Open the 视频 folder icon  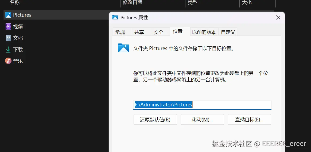pos(8,26)
